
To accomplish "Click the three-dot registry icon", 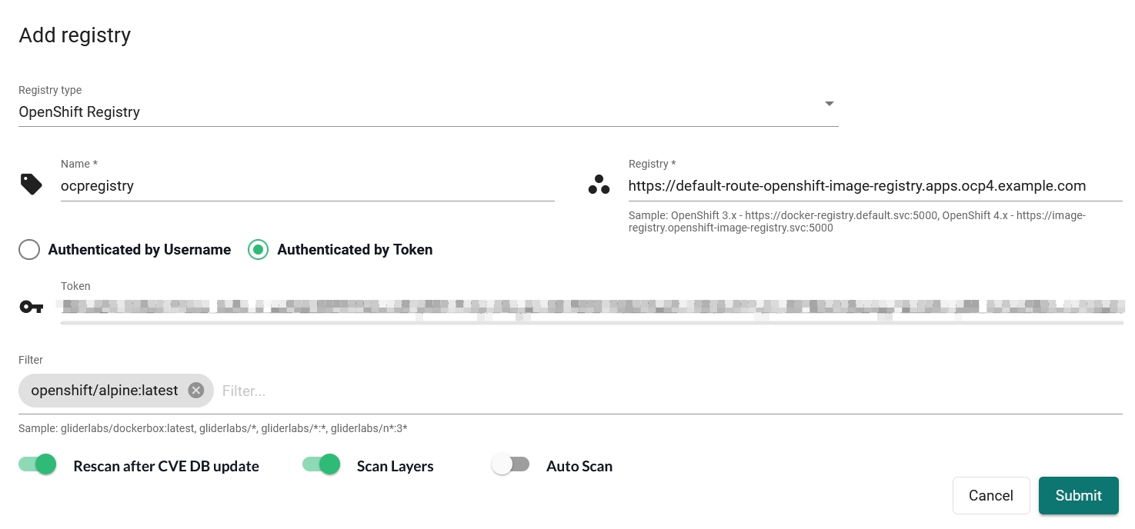I will [x=599, y=185].
